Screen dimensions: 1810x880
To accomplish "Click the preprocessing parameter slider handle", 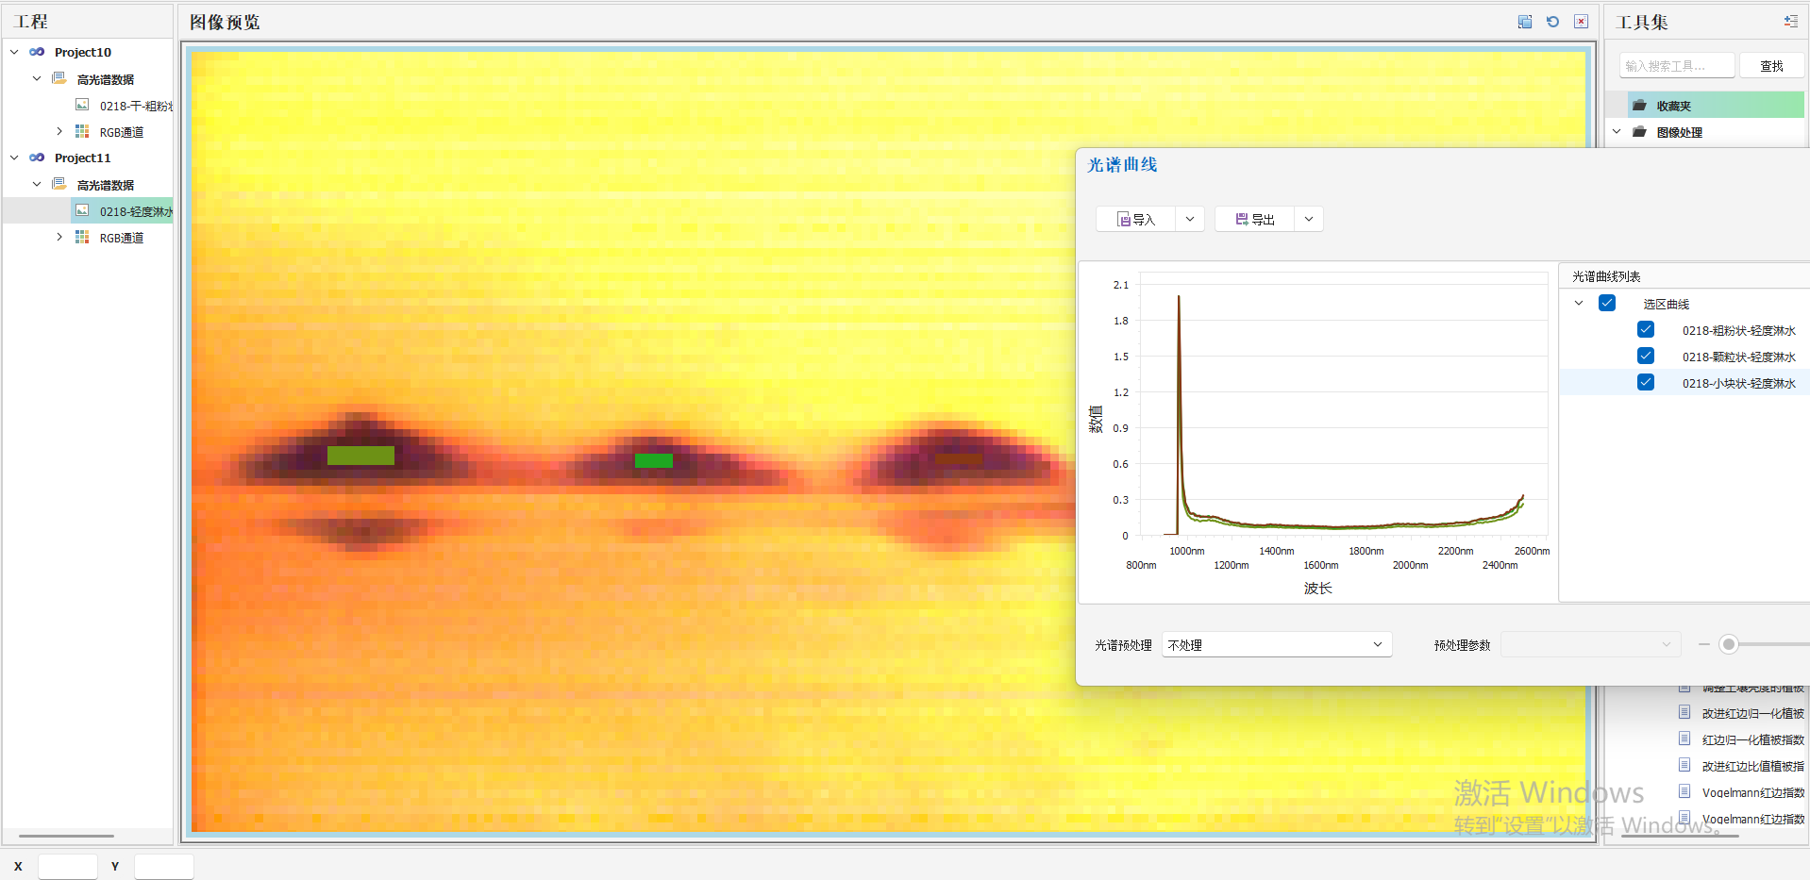I will (1728, 644).
